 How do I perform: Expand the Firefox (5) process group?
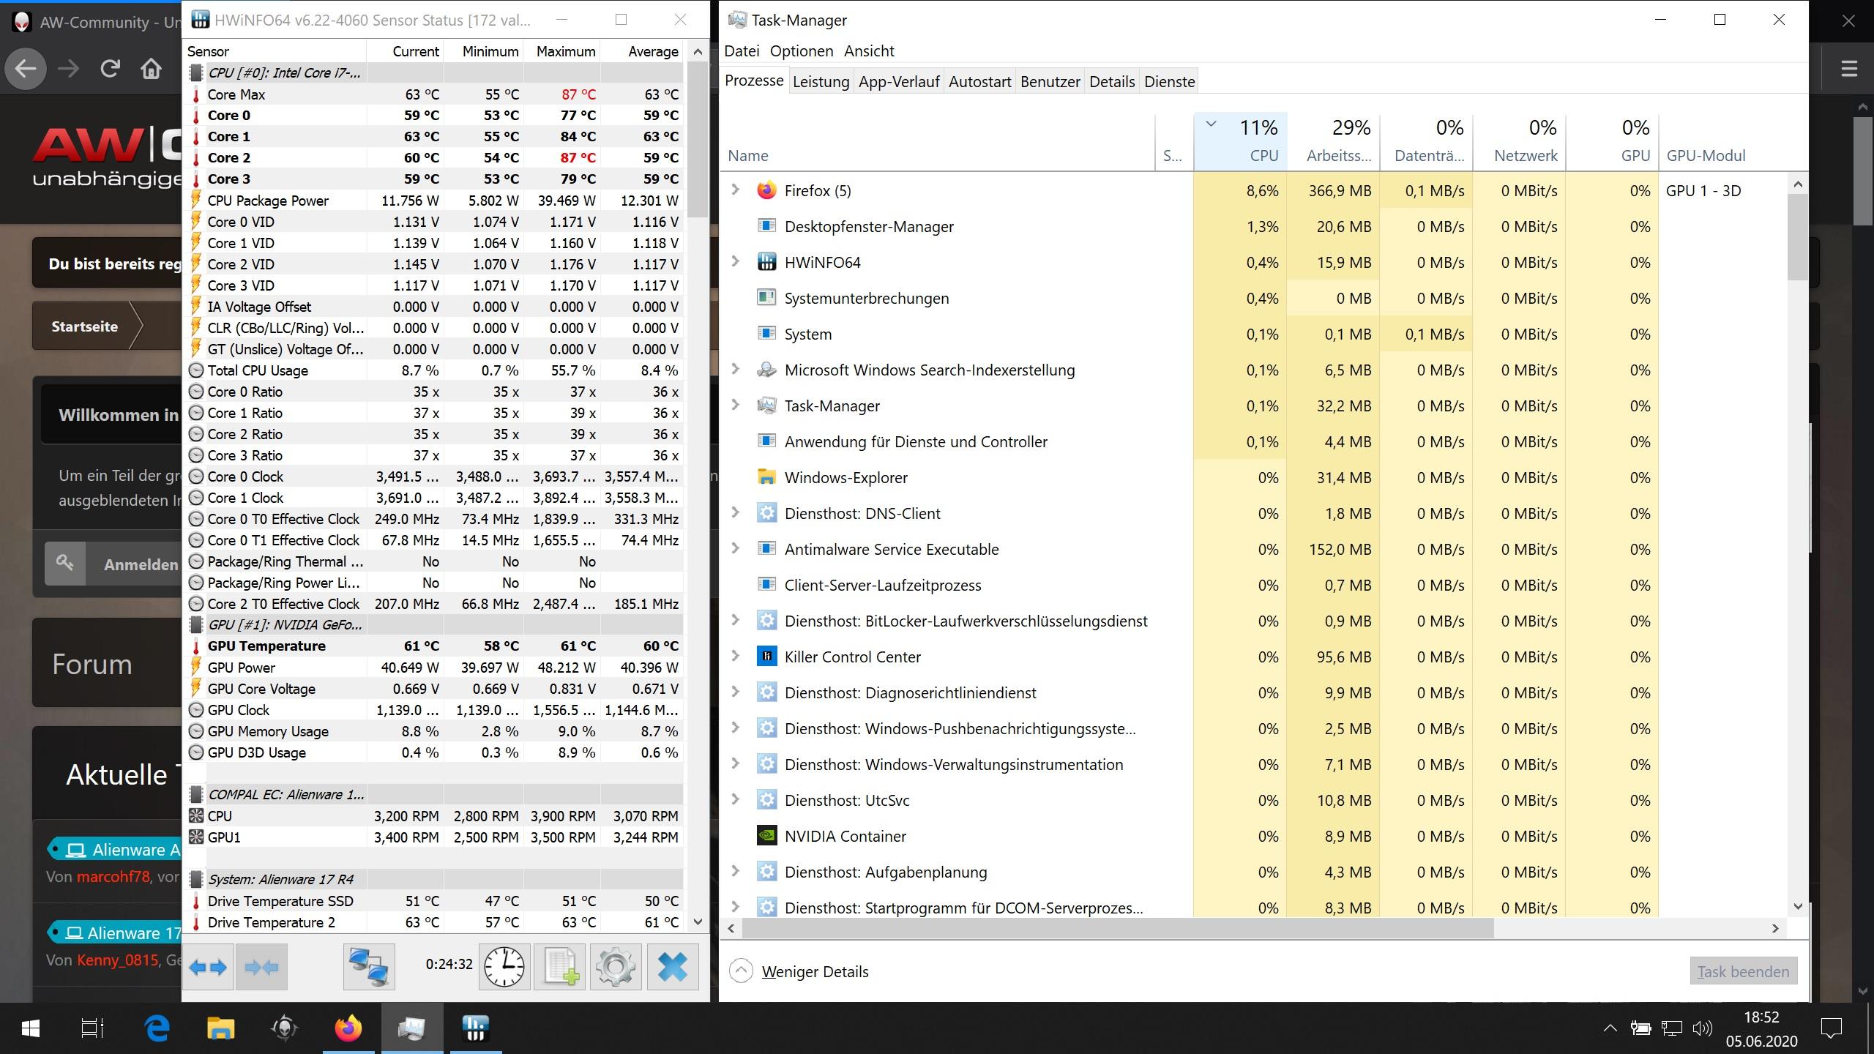(736, 190)
